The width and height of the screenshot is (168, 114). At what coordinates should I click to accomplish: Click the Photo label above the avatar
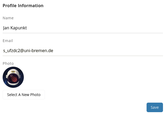8,63
